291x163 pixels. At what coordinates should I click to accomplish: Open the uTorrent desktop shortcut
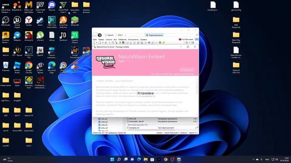point(40,36)
